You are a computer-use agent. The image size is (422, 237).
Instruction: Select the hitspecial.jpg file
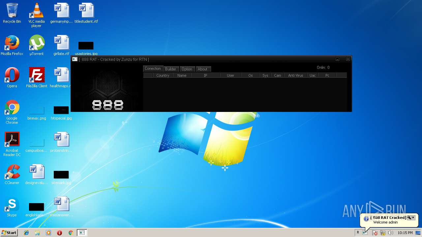pyautogui.click(x=61, y=113)
